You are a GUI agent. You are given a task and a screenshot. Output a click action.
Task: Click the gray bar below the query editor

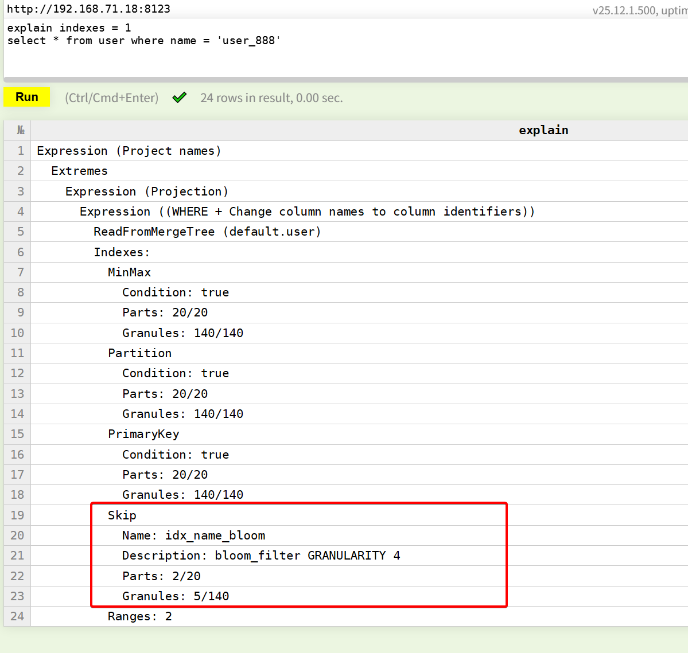click(344, 80)
